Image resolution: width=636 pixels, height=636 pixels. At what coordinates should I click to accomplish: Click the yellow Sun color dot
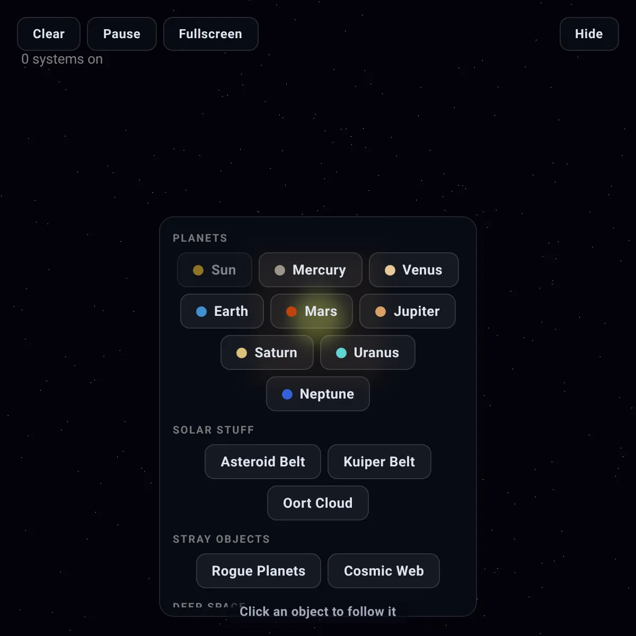[x=198, y=270]
